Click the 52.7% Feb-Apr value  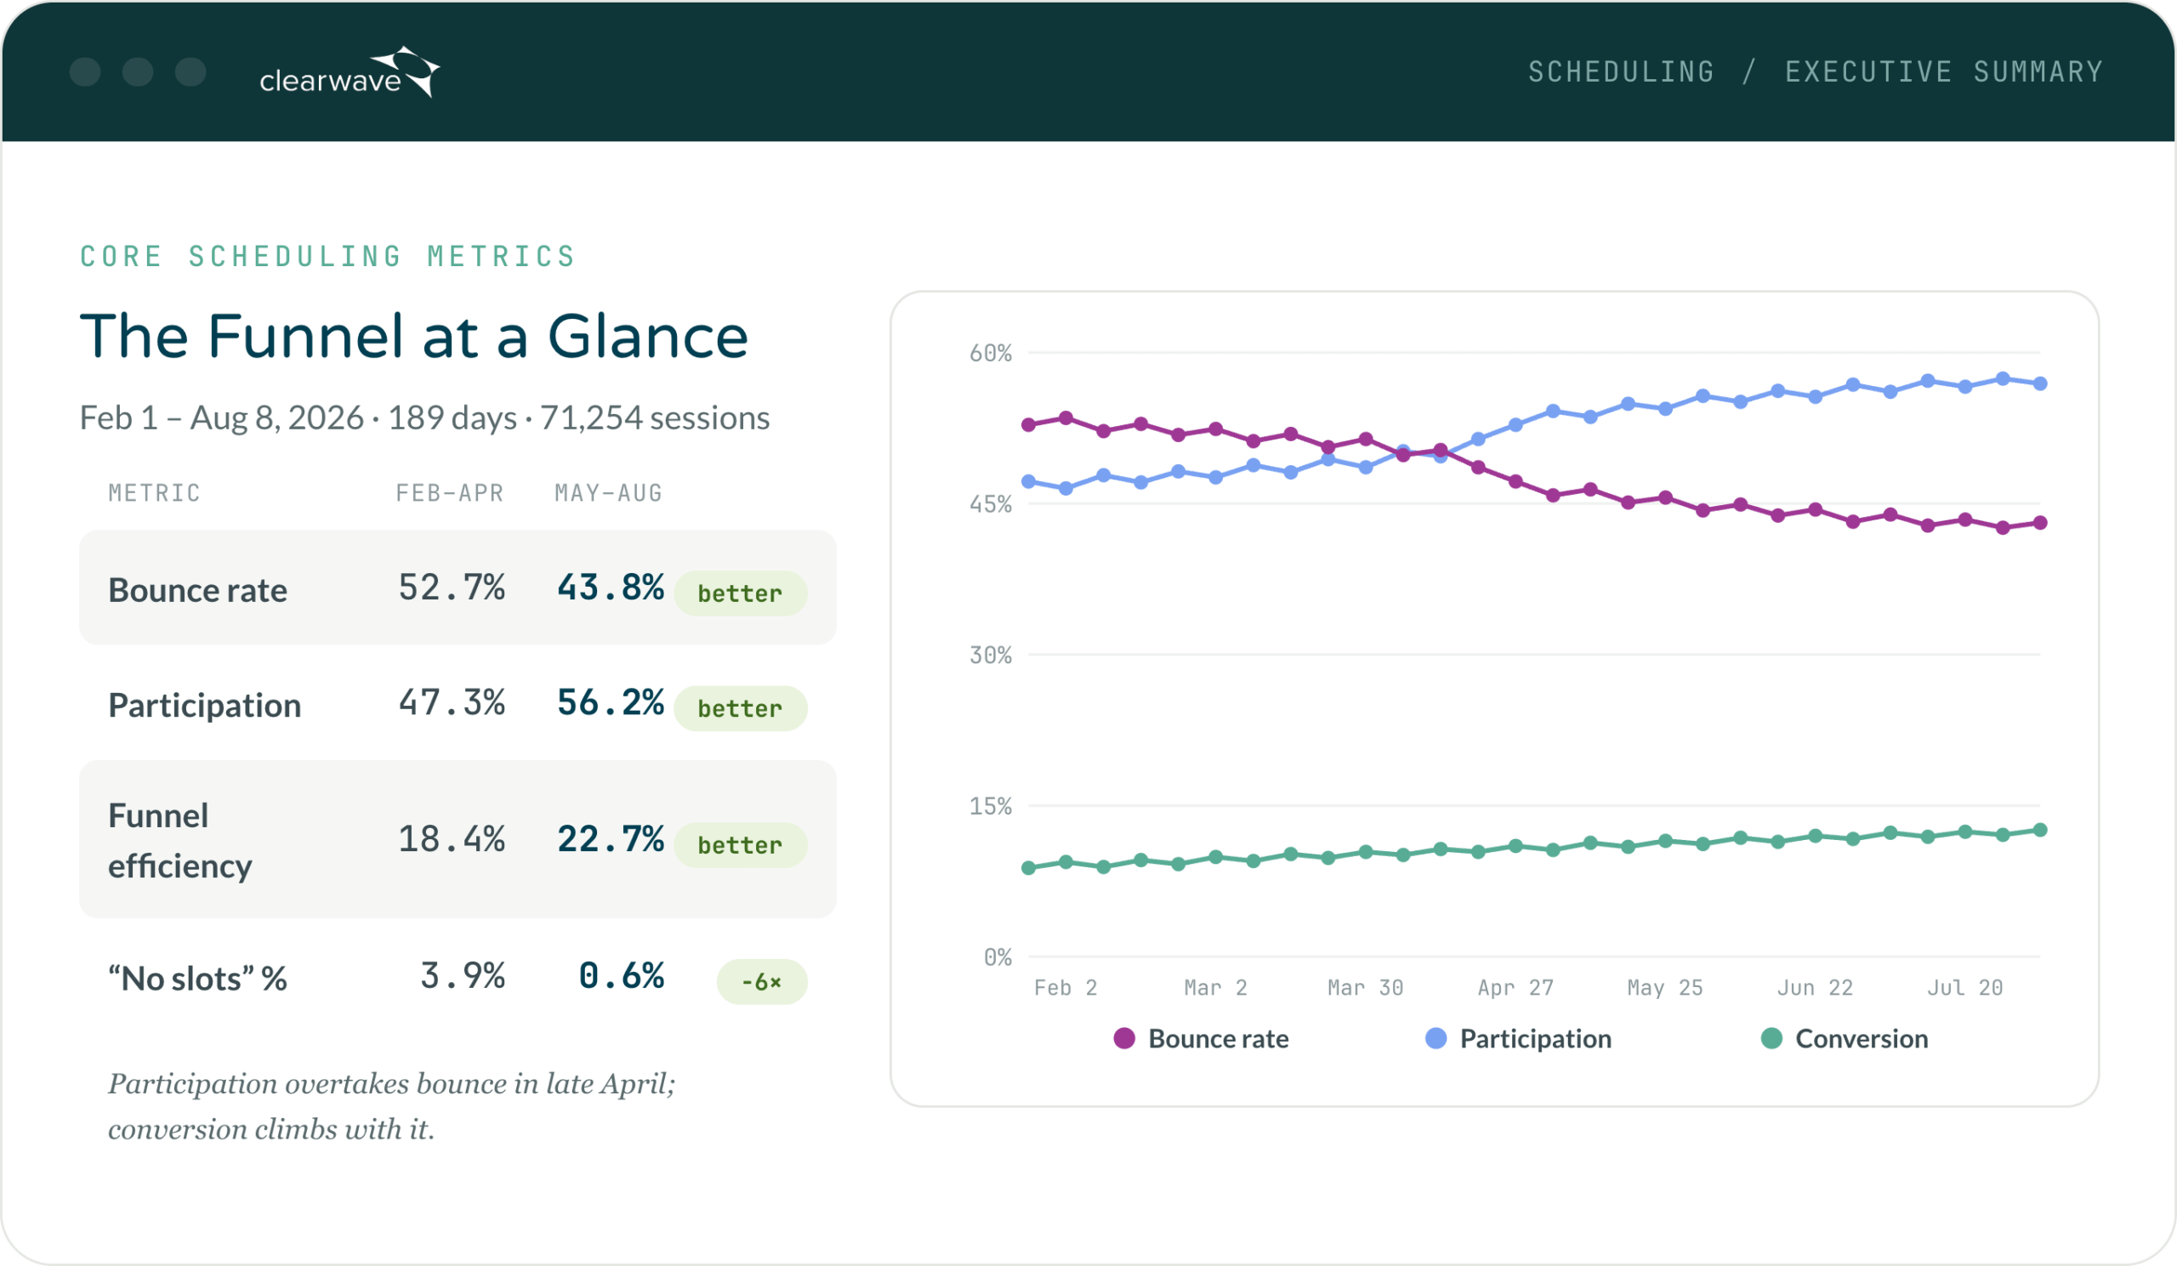(452, 588)
